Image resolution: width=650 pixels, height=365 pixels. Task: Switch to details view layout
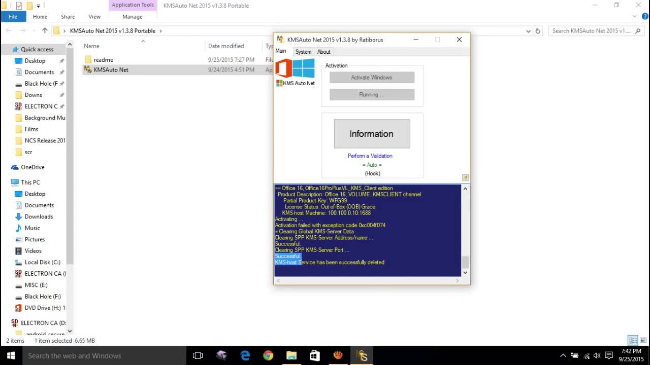point(632,341)
